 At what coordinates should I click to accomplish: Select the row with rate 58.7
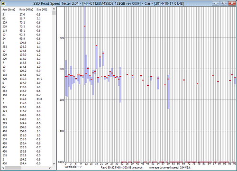(27, 18)
